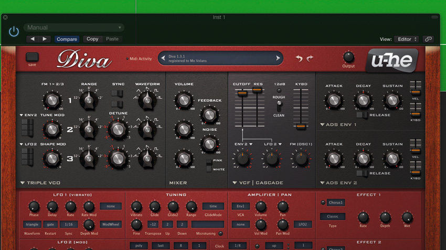This screenshot has height=250, width=446.
Task: Toggle ADS ENV 1 Release switch
Action: click(x=362, y=115)
